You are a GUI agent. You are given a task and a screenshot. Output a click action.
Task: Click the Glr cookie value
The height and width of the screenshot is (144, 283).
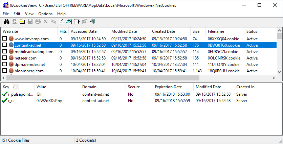pyautogui.click(x=39, y=94)
